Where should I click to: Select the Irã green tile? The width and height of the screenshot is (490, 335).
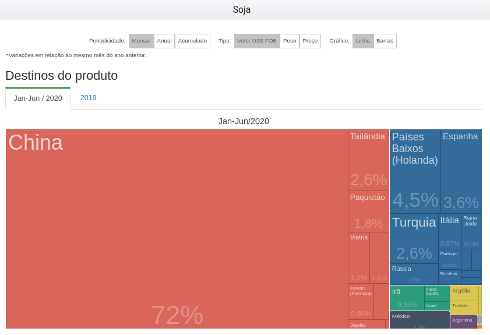[x=407, y=298]
